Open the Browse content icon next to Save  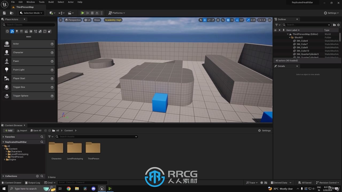11,13
